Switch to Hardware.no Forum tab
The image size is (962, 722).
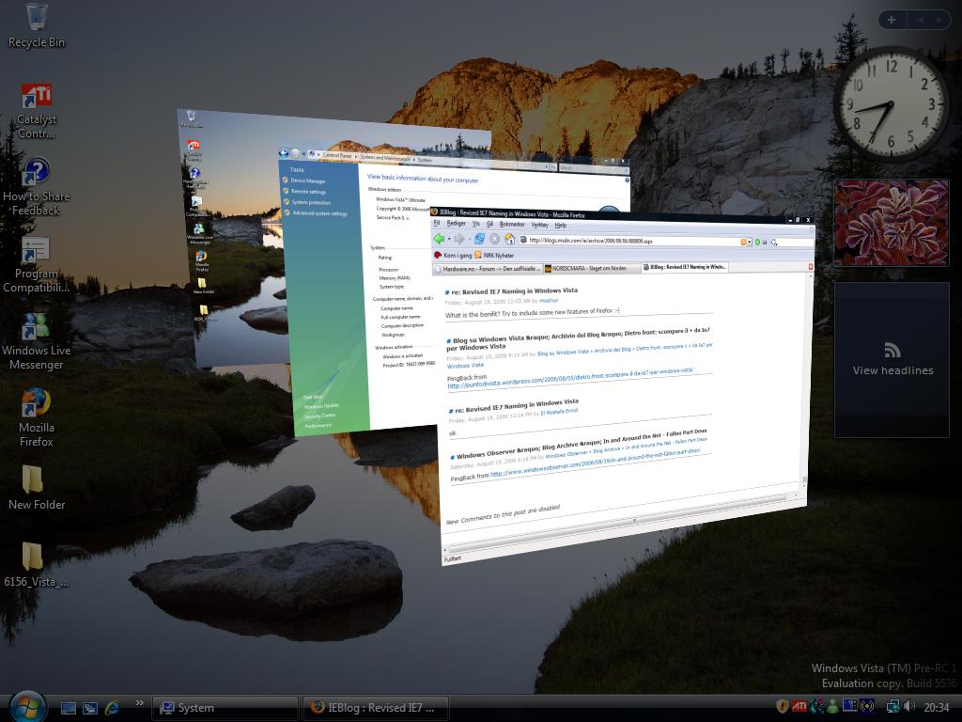[488, 268]
